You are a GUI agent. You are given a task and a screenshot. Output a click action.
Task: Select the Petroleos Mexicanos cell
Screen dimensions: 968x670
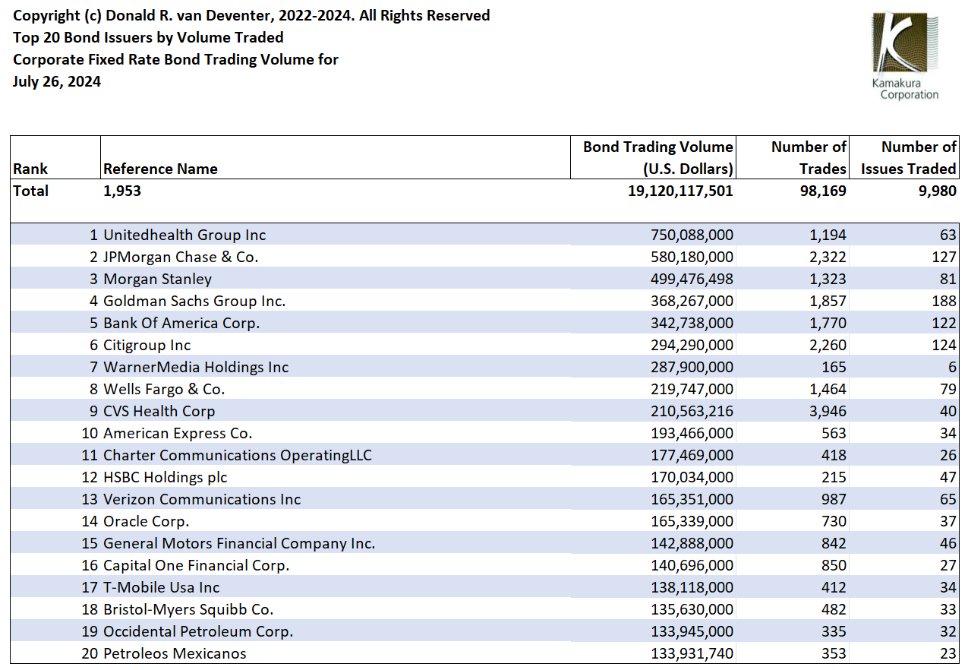175,653
